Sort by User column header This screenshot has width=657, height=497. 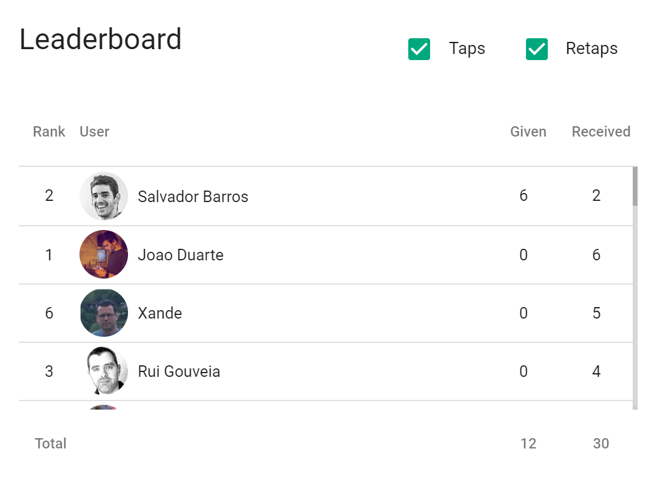[x=94, y=132]
